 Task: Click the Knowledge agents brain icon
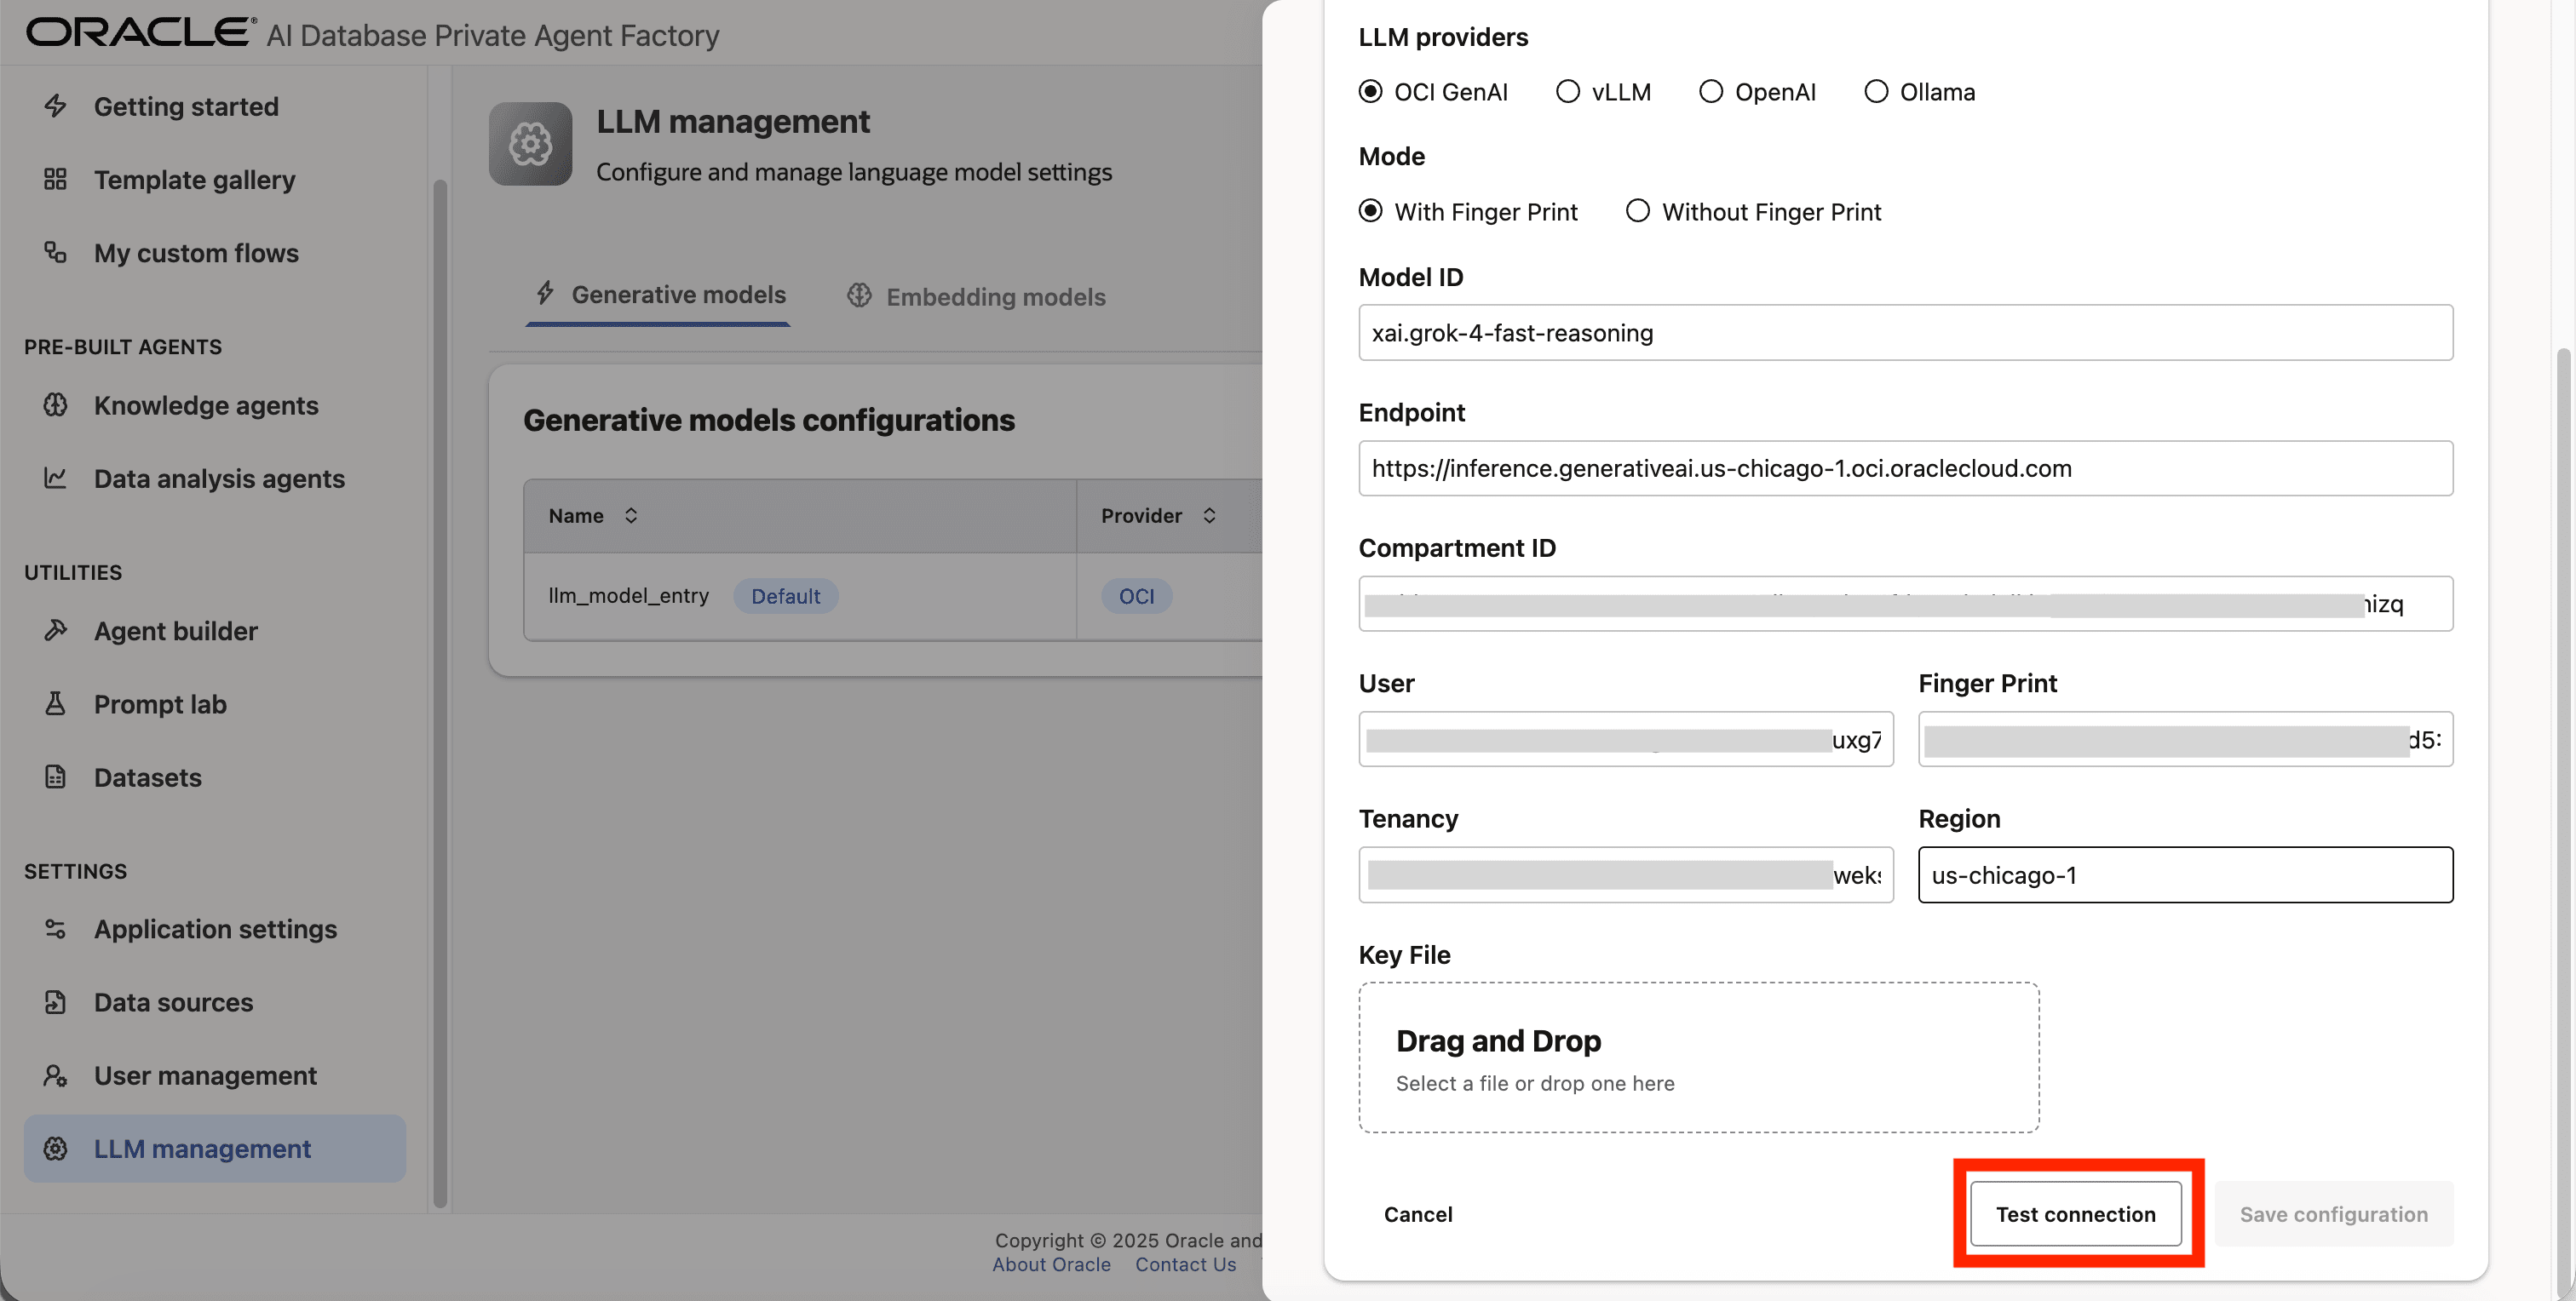[x=55, y=405]
